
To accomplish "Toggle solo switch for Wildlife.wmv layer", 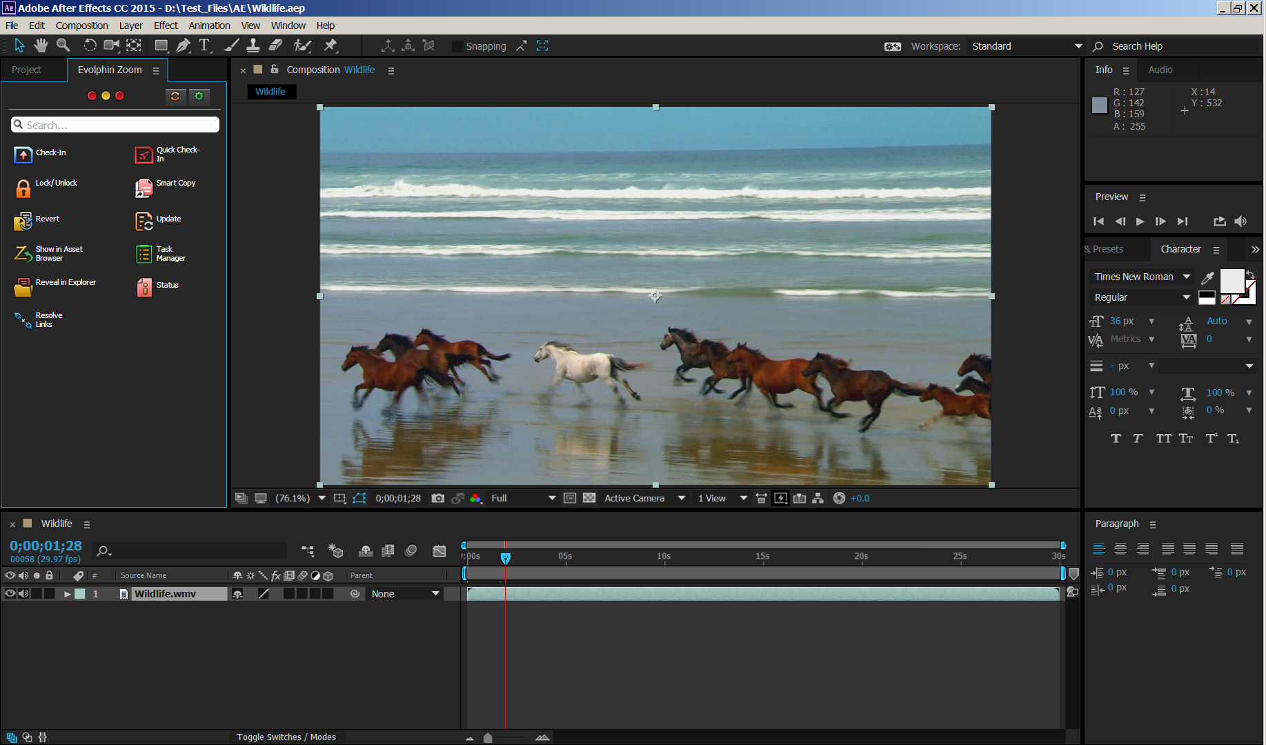I will click(x=37, y=594).
